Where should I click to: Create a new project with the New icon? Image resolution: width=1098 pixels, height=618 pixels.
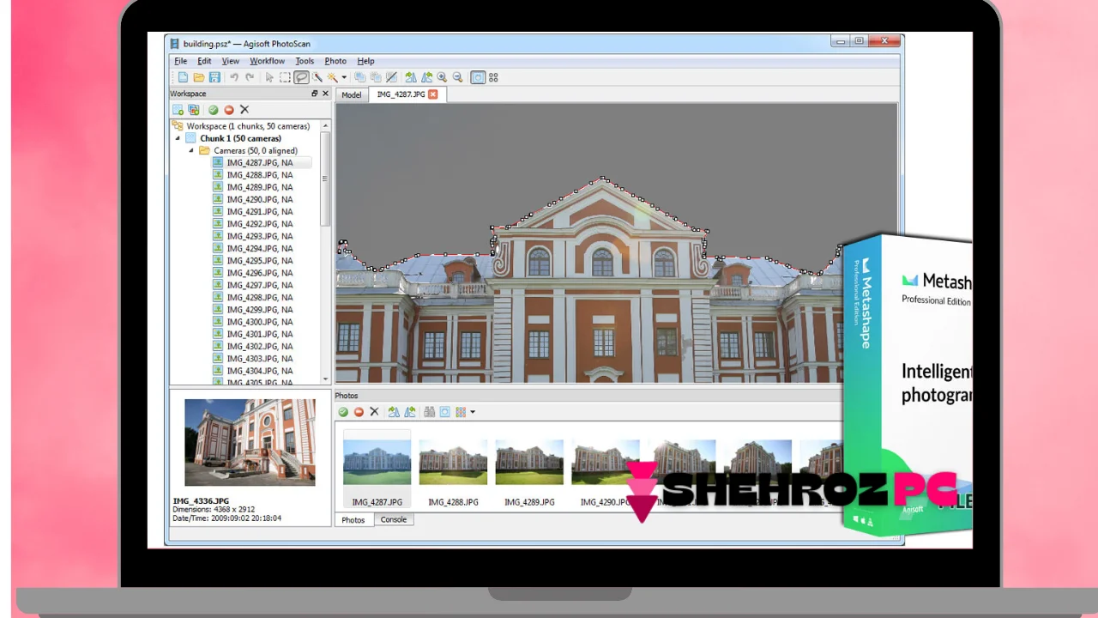point(183,77)
